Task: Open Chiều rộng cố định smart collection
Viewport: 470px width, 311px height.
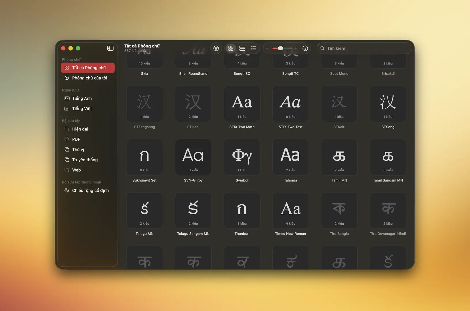Action: 88,190
